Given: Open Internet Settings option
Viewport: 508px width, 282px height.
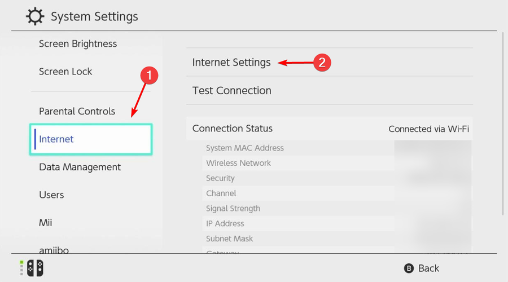Looking at the screenshot, I should click(x=231, y=63).
